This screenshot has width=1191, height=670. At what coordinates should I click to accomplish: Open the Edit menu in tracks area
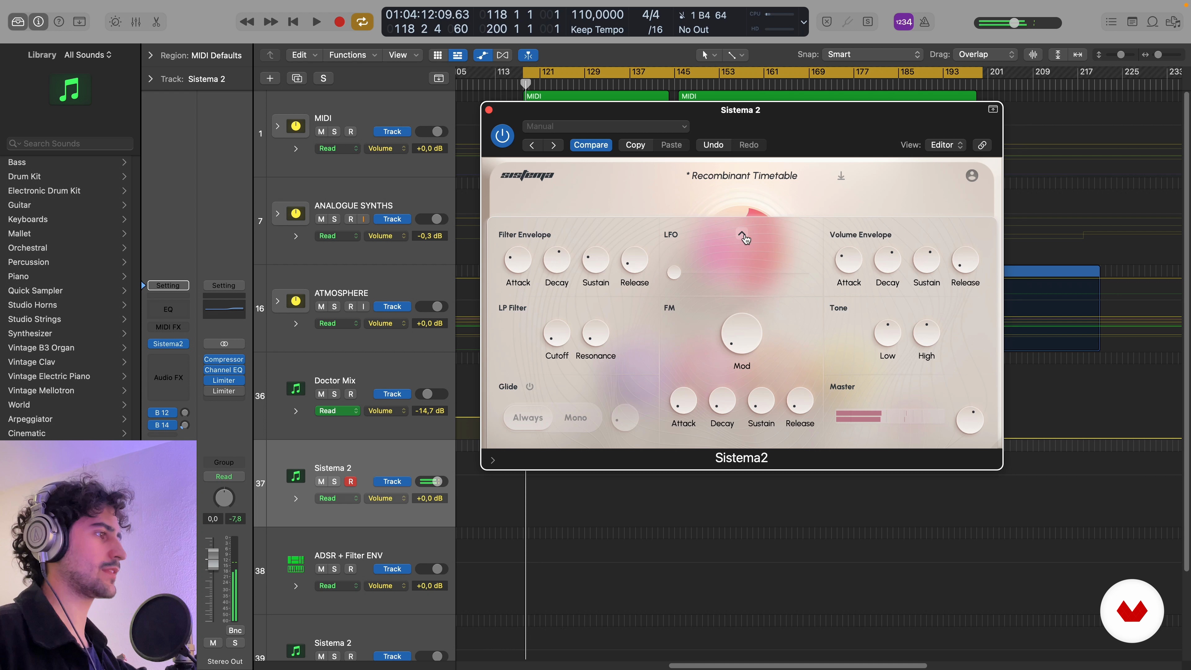pyautogui.click(x=304, y=55)
